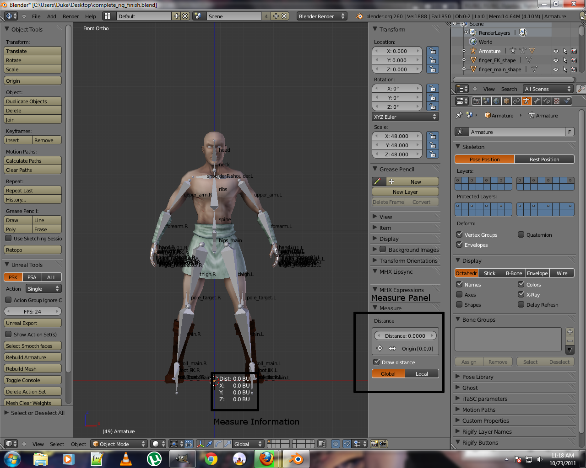Lock the Scale Z value

(433, 154)
